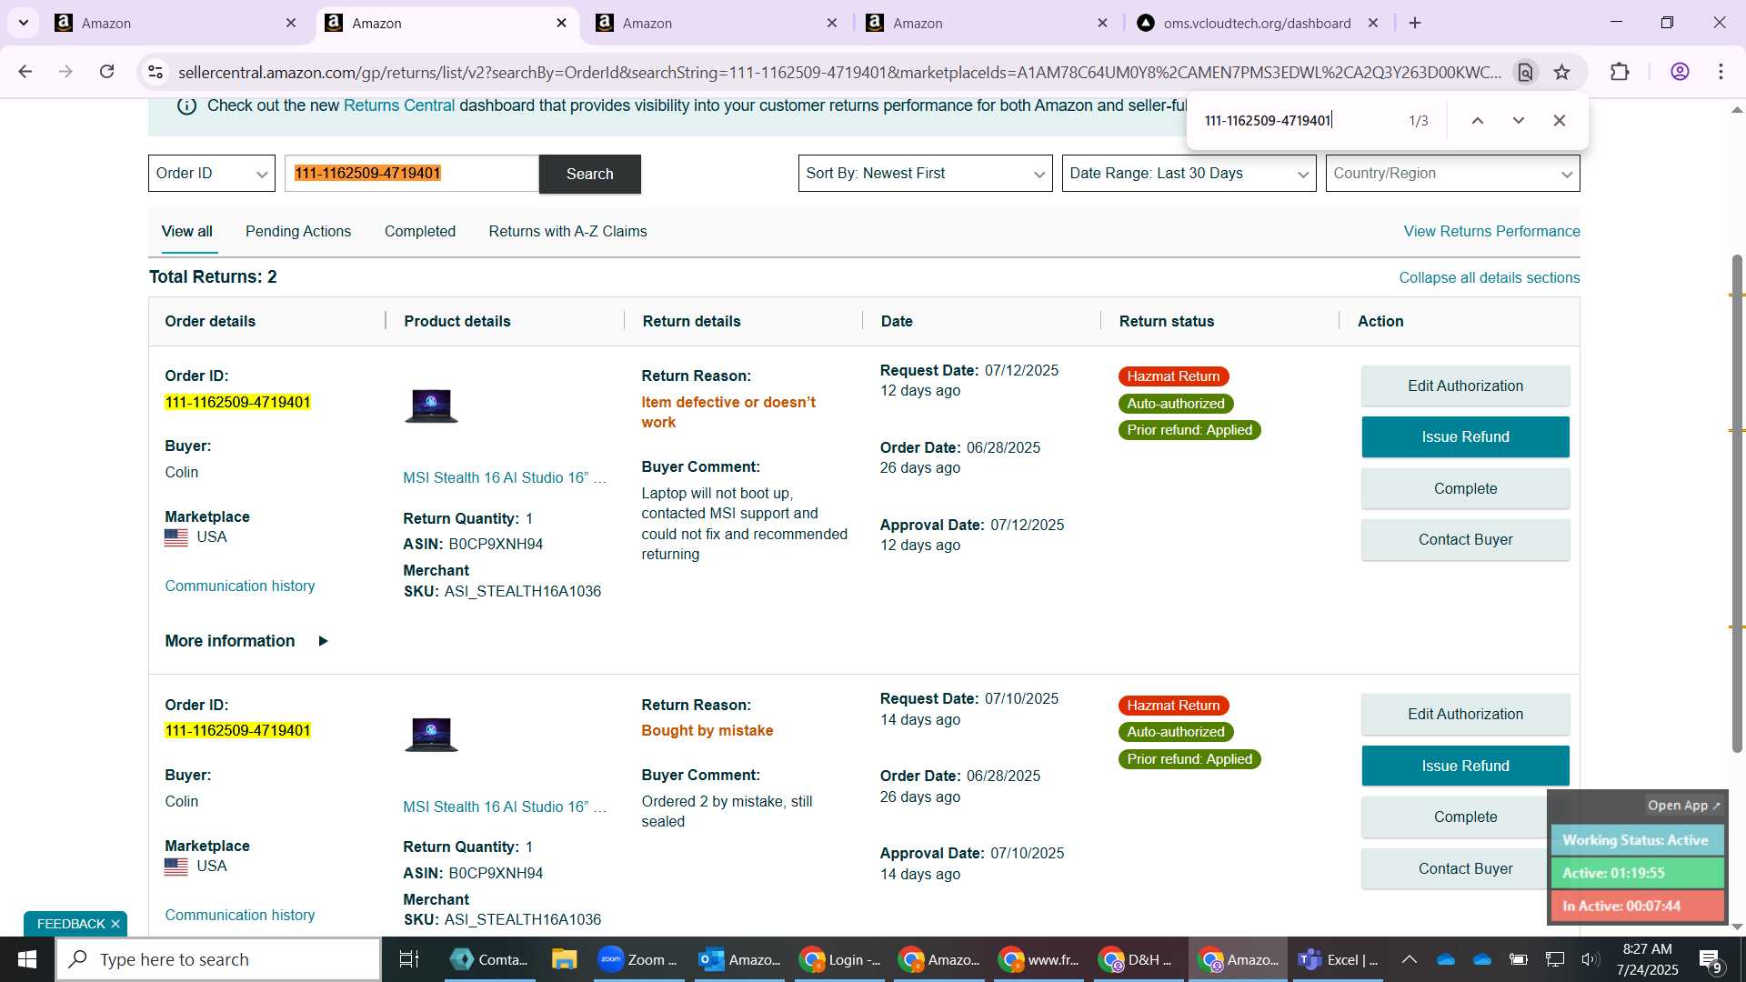This screenshot has width=1746, height=982.
Task: Click the order ID search input field
Action: (412, 173)
